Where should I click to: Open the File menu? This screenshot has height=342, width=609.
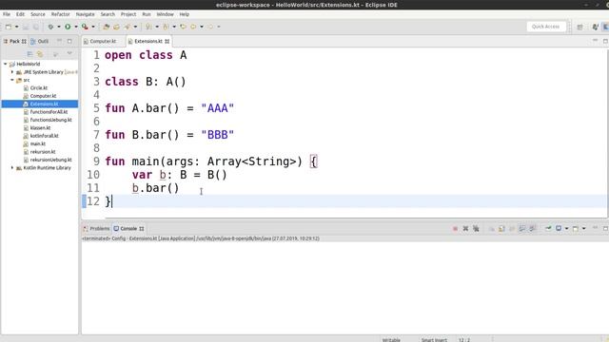pos(7,14)
